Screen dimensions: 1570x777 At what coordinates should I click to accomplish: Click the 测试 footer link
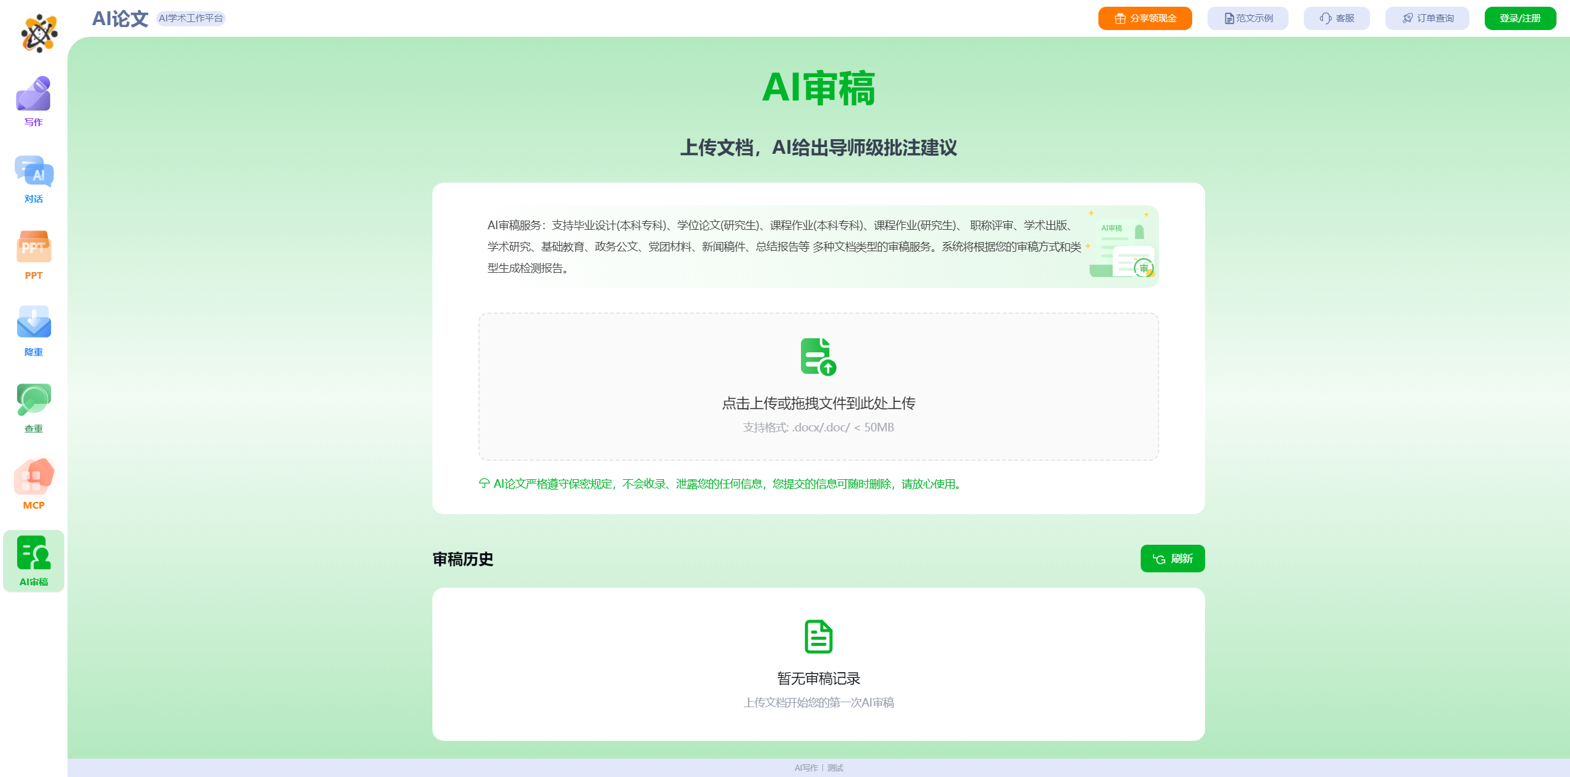pos(835,768)
